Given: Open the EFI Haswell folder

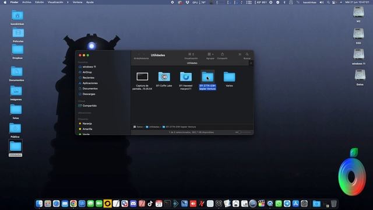Looking at the screenshot, I should pyautogui.click(x=186, y=77).
